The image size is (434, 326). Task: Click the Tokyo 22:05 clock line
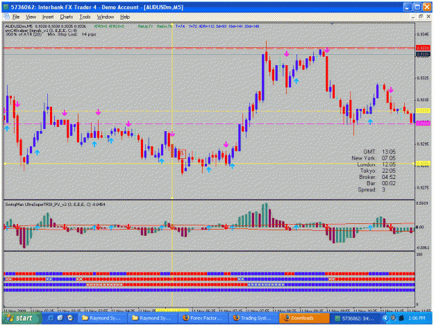click(x=378, y=171)
